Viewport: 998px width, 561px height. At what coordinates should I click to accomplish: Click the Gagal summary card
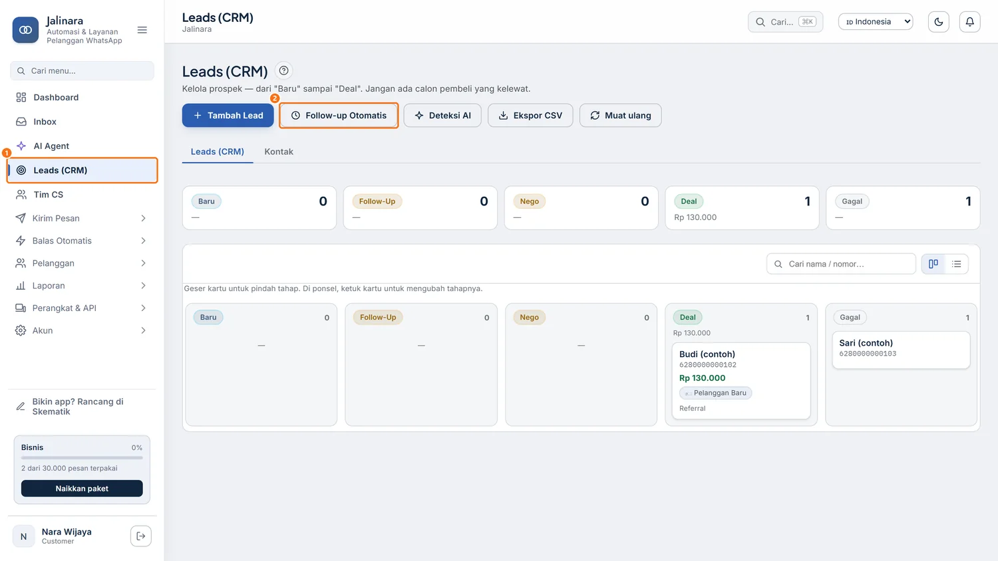point(903,208)
